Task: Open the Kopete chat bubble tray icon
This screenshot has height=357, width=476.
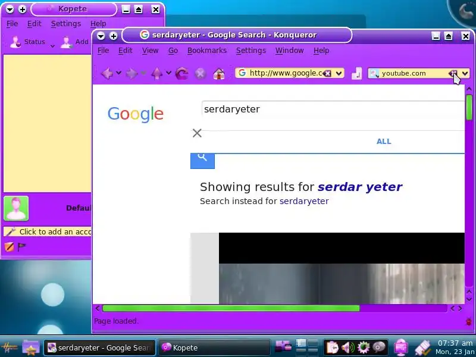Action: click(x=379, y=347)
